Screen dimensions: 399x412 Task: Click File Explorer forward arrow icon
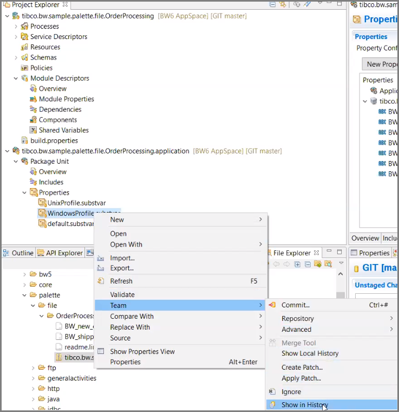point(286,264)
